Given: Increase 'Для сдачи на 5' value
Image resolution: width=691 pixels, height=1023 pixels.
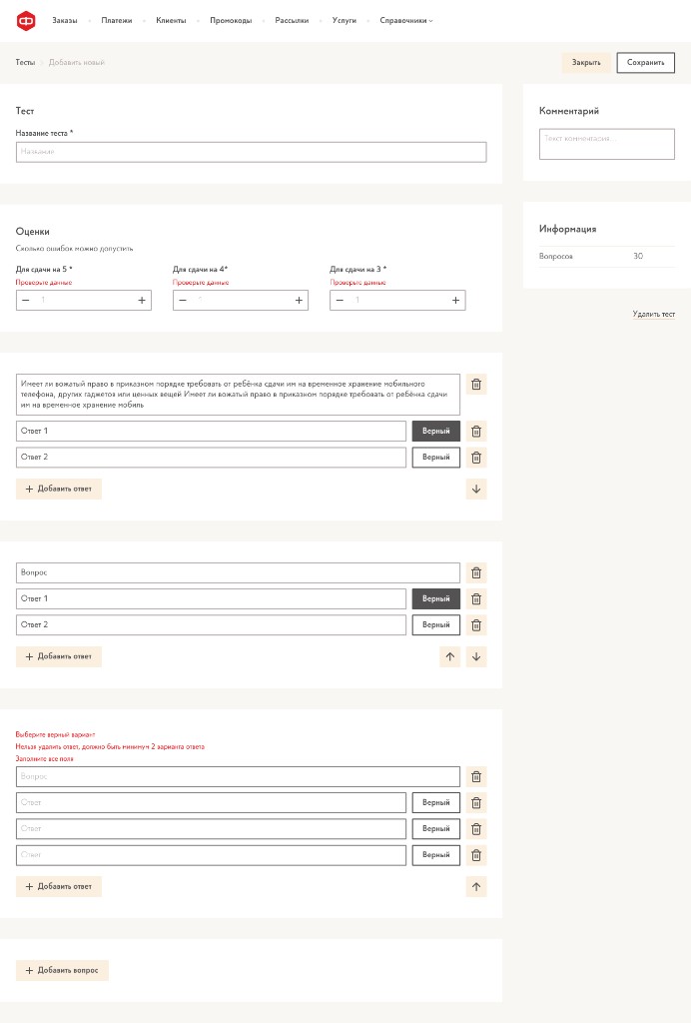Looking at the screenshot, I should 142,300.
